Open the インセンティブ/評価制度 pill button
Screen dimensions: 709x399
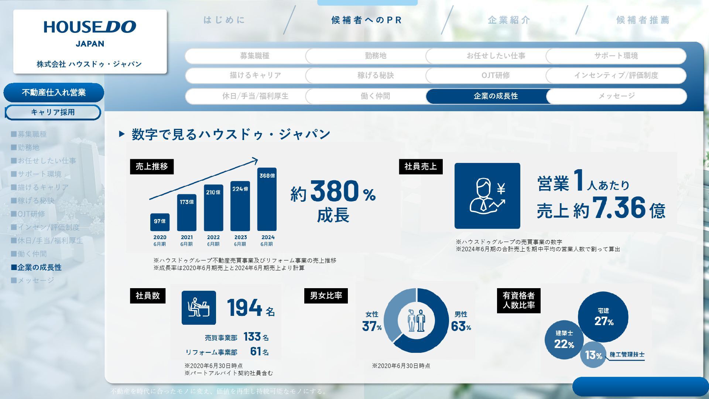coord(616,75)
